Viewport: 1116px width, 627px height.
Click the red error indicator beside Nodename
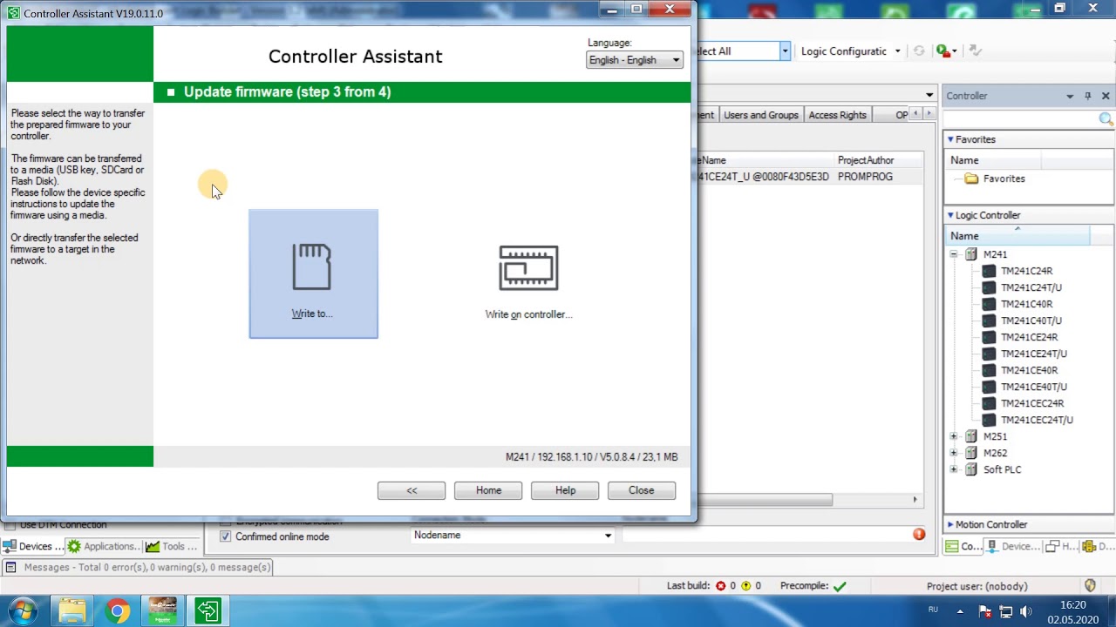coord(919,534)
